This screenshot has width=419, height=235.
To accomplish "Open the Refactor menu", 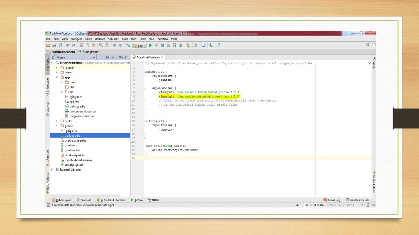I will coord(113,39).
